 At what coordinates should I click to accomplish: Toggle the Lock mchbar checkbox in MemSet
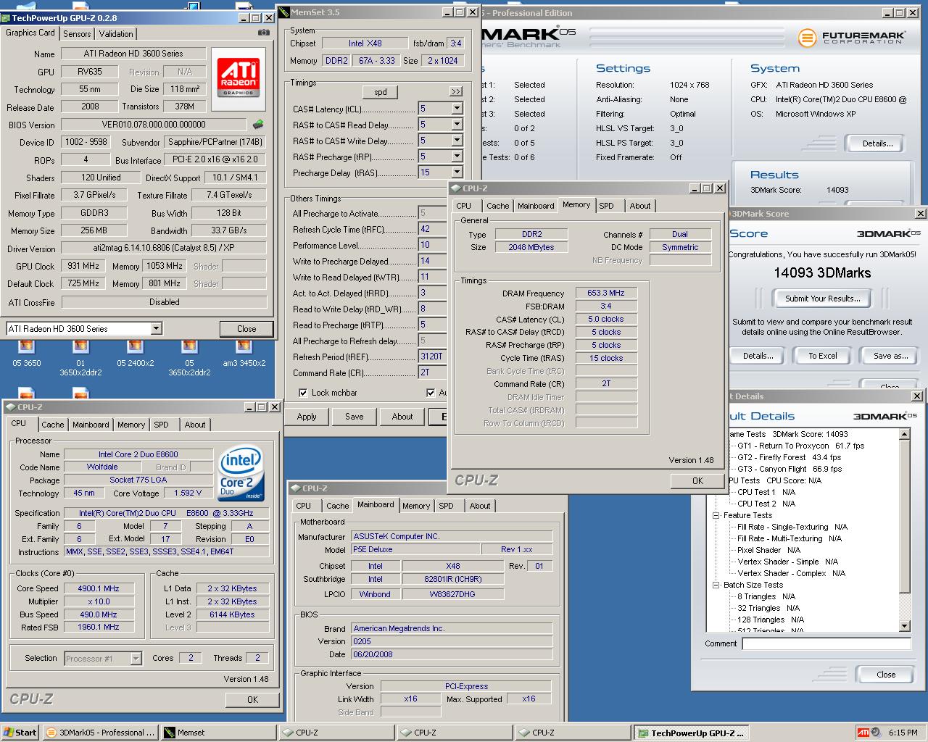point(303,393)
